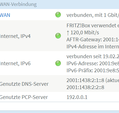The image size is (119, 113).
Task: Click the green status LED for Internet, IPv6
Action: [58, 63]
